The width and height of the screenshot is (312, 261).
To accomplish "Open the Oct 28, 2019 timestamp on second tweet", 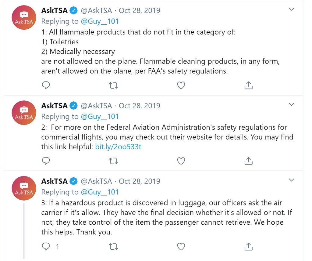I will (140, 106).
